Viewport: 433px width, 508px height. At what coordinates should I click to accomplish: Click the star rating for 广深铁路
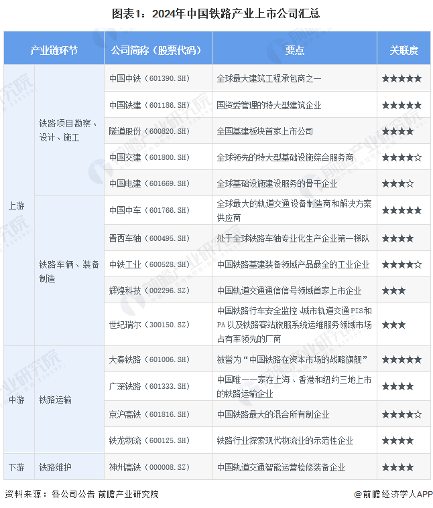(397, 386)
